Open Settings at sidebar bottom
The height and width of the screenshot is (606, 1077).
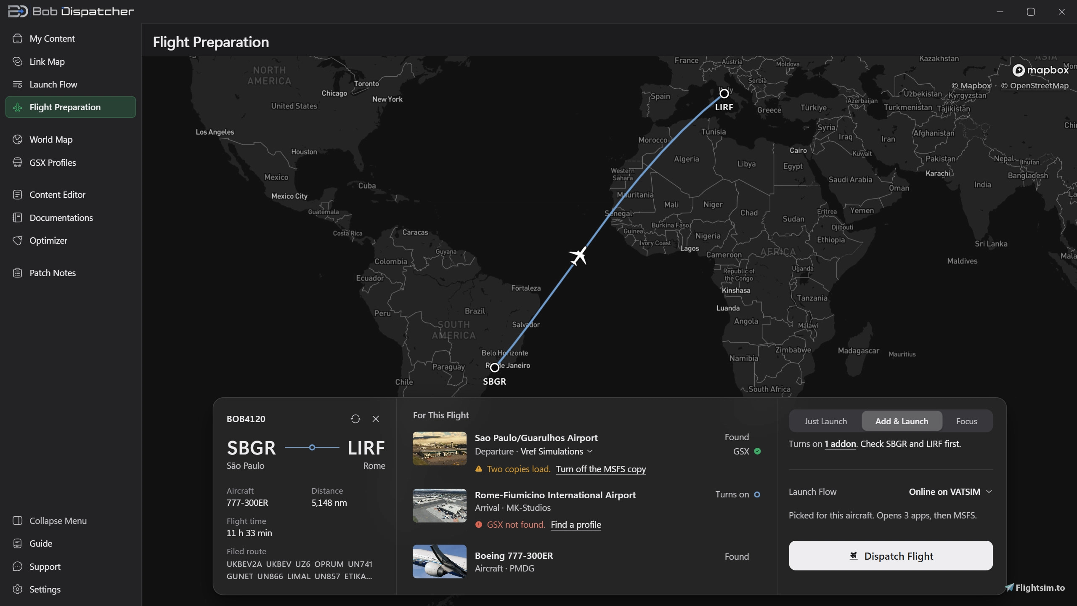pyautogui.click(x=70, y=589)
